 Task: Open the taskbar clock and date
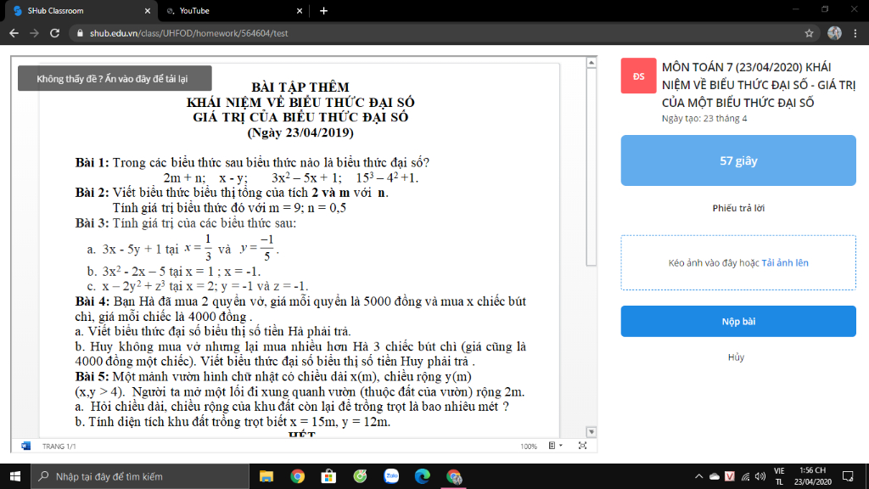[x=812, y=476]
